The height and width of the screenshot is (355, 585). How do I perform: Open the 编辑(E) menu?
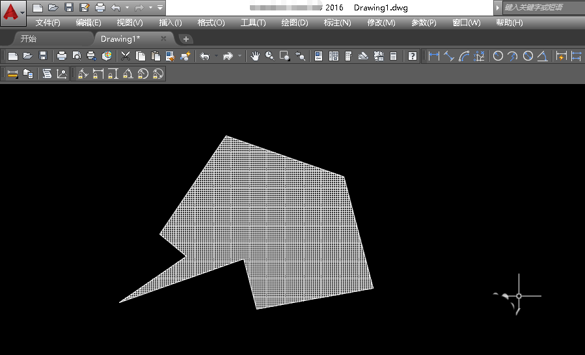pyautogui.click(x=88, y=23)
